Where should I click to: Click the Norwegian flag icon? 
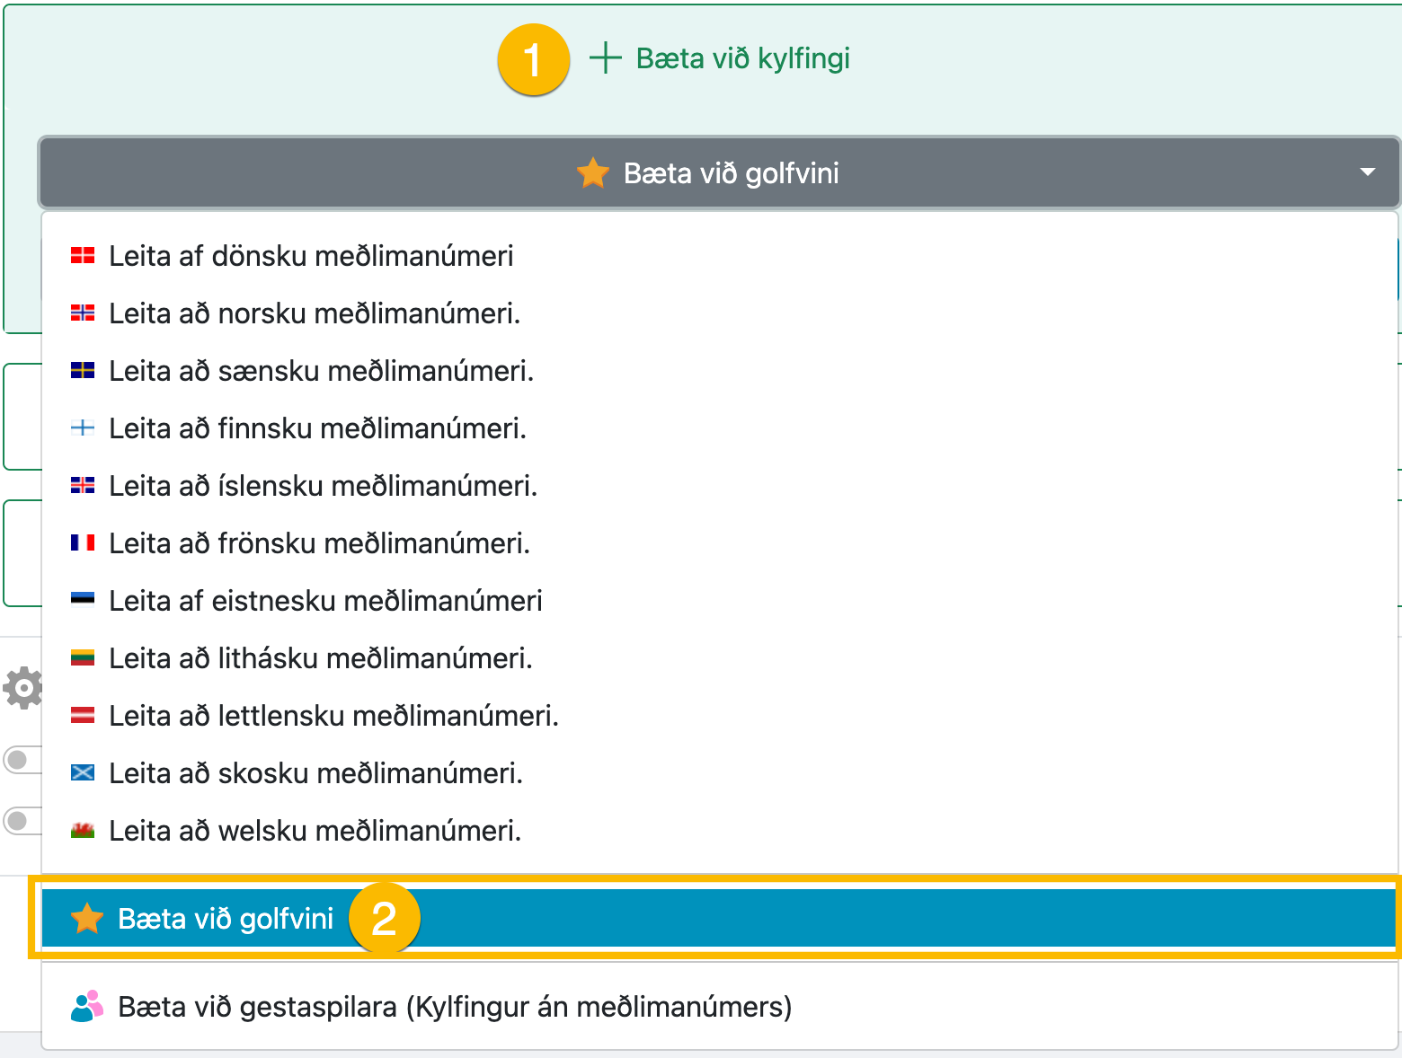(x=83, y=313)
